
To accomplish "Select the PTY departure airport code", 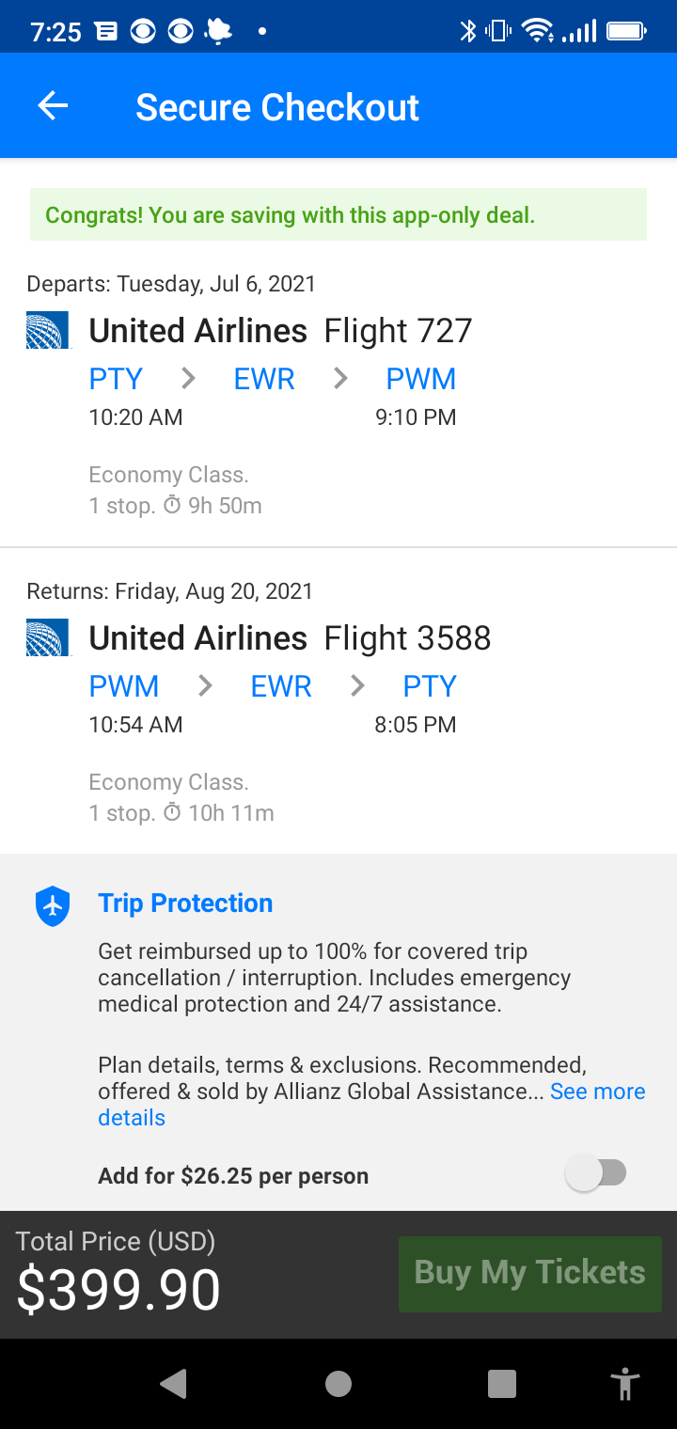I will [x=116, y=379].
